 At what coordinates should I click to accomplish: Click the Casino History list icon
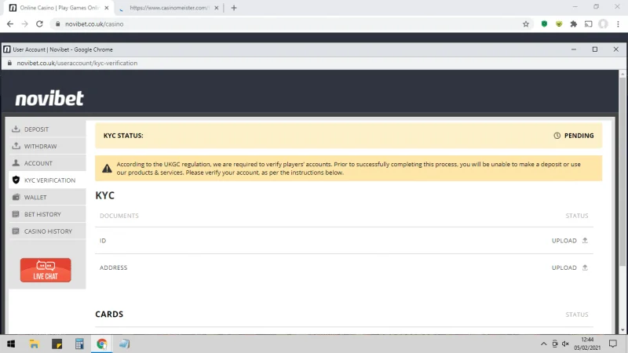[16, 231]
